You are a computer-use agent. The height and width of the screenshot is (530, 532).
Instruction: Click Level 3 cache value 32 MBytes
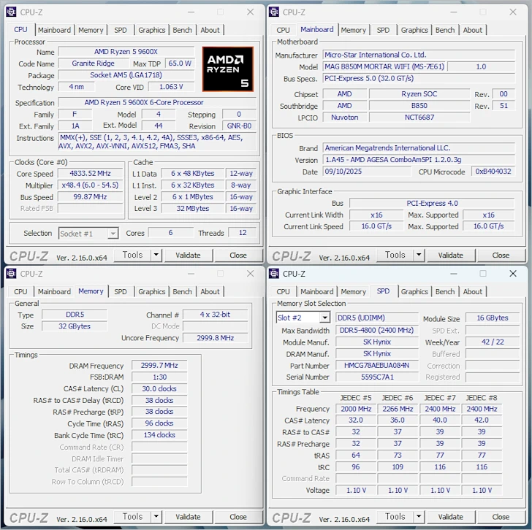(192, 208)
